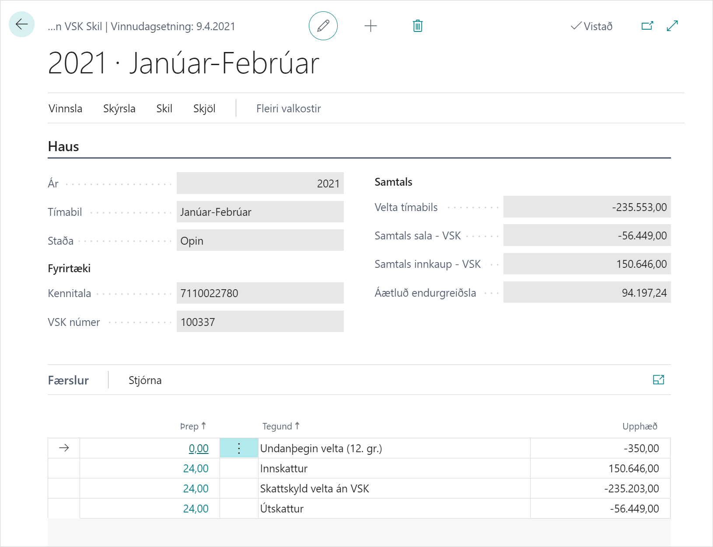Open the Vinnsla menu
The image size is (713, 547).
click(65, 108)
